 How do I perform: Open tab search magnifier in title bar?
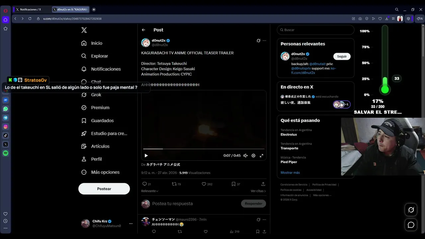397,10
